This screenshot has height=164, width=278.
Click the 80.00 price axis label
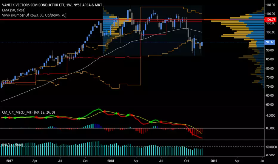click(271, 69)
